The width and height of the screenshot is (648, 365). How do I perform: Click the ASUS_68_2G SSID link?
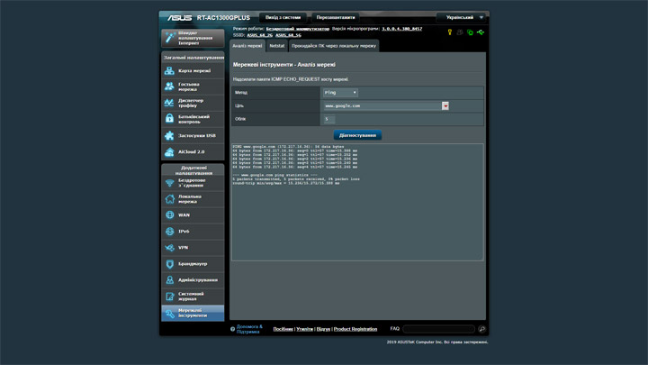(x=259, y=35)
